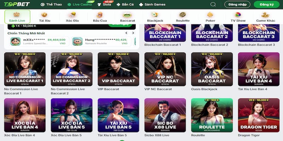
Task: Choose the Baccarat category icon
Action: (127, 15)
